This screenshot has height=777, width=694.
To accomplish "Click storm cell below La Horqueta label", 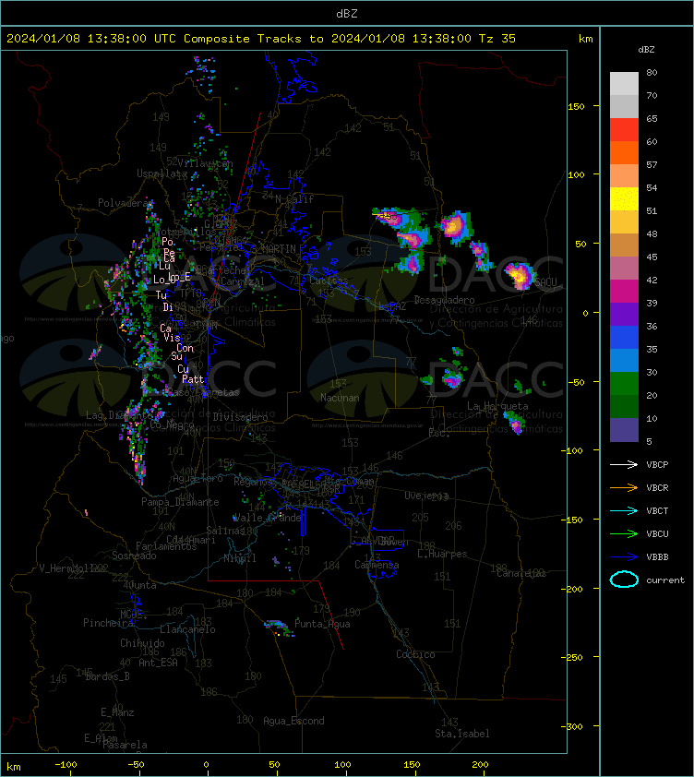I will click(x=515, y=423).
